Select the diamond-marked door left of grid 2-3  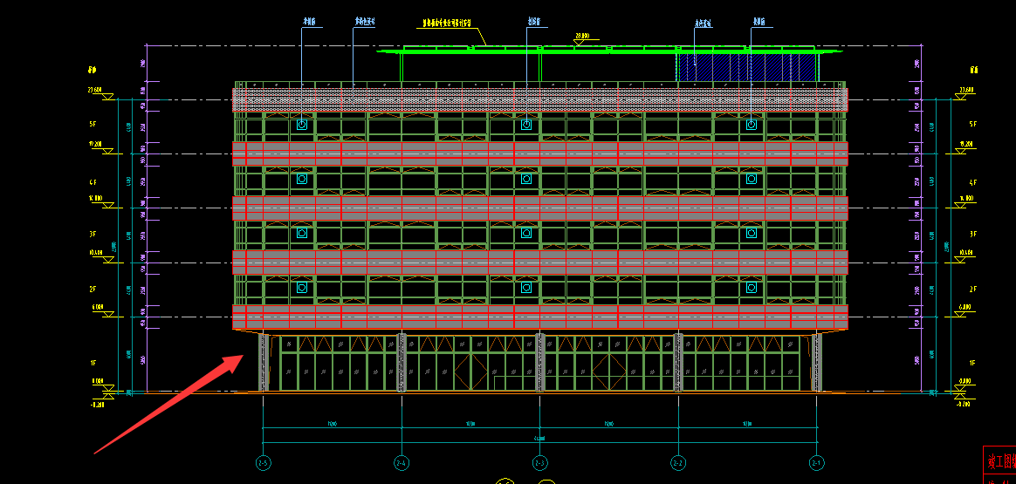click(470, 372)
